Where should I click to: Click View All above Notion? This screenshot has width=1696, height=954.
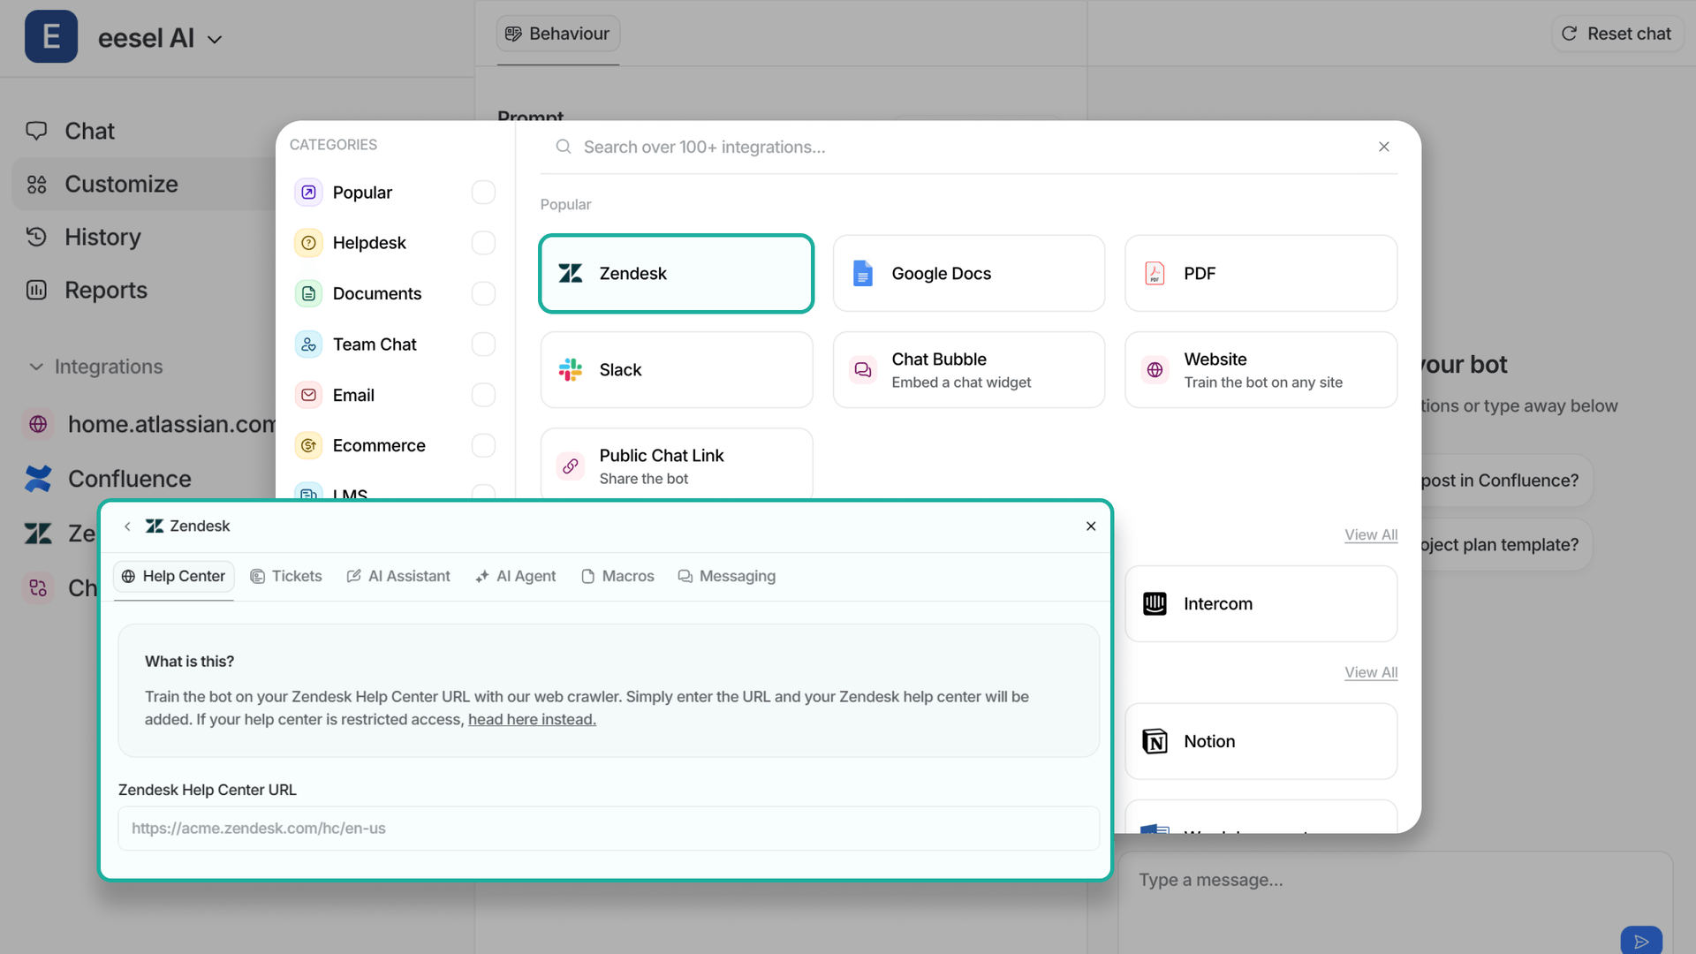[1371, 672]
